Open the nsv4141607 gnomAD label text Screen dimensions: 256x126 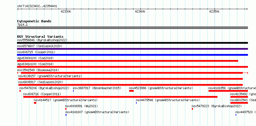pyautogui.click(x=97, y=112)
